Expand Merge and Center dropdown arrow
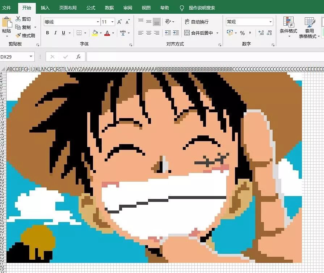 [x=217, y=33]
